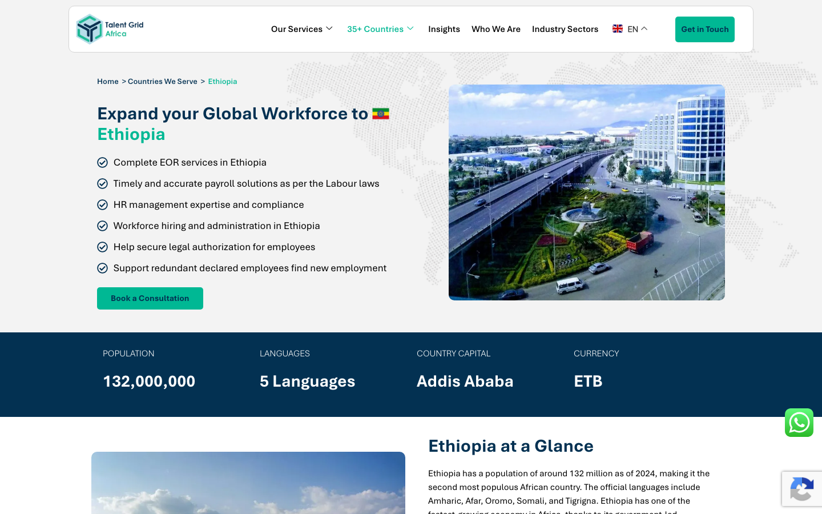822x514 pixels.
Task: Click the green 'Ethiopia' heading word
Action: coord(131,134)
